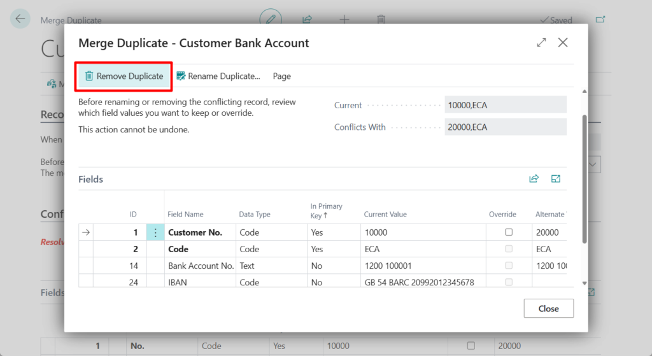Click the Remove Duplicate button
Screen dimensions: 652x356
(x=129, y=76)
